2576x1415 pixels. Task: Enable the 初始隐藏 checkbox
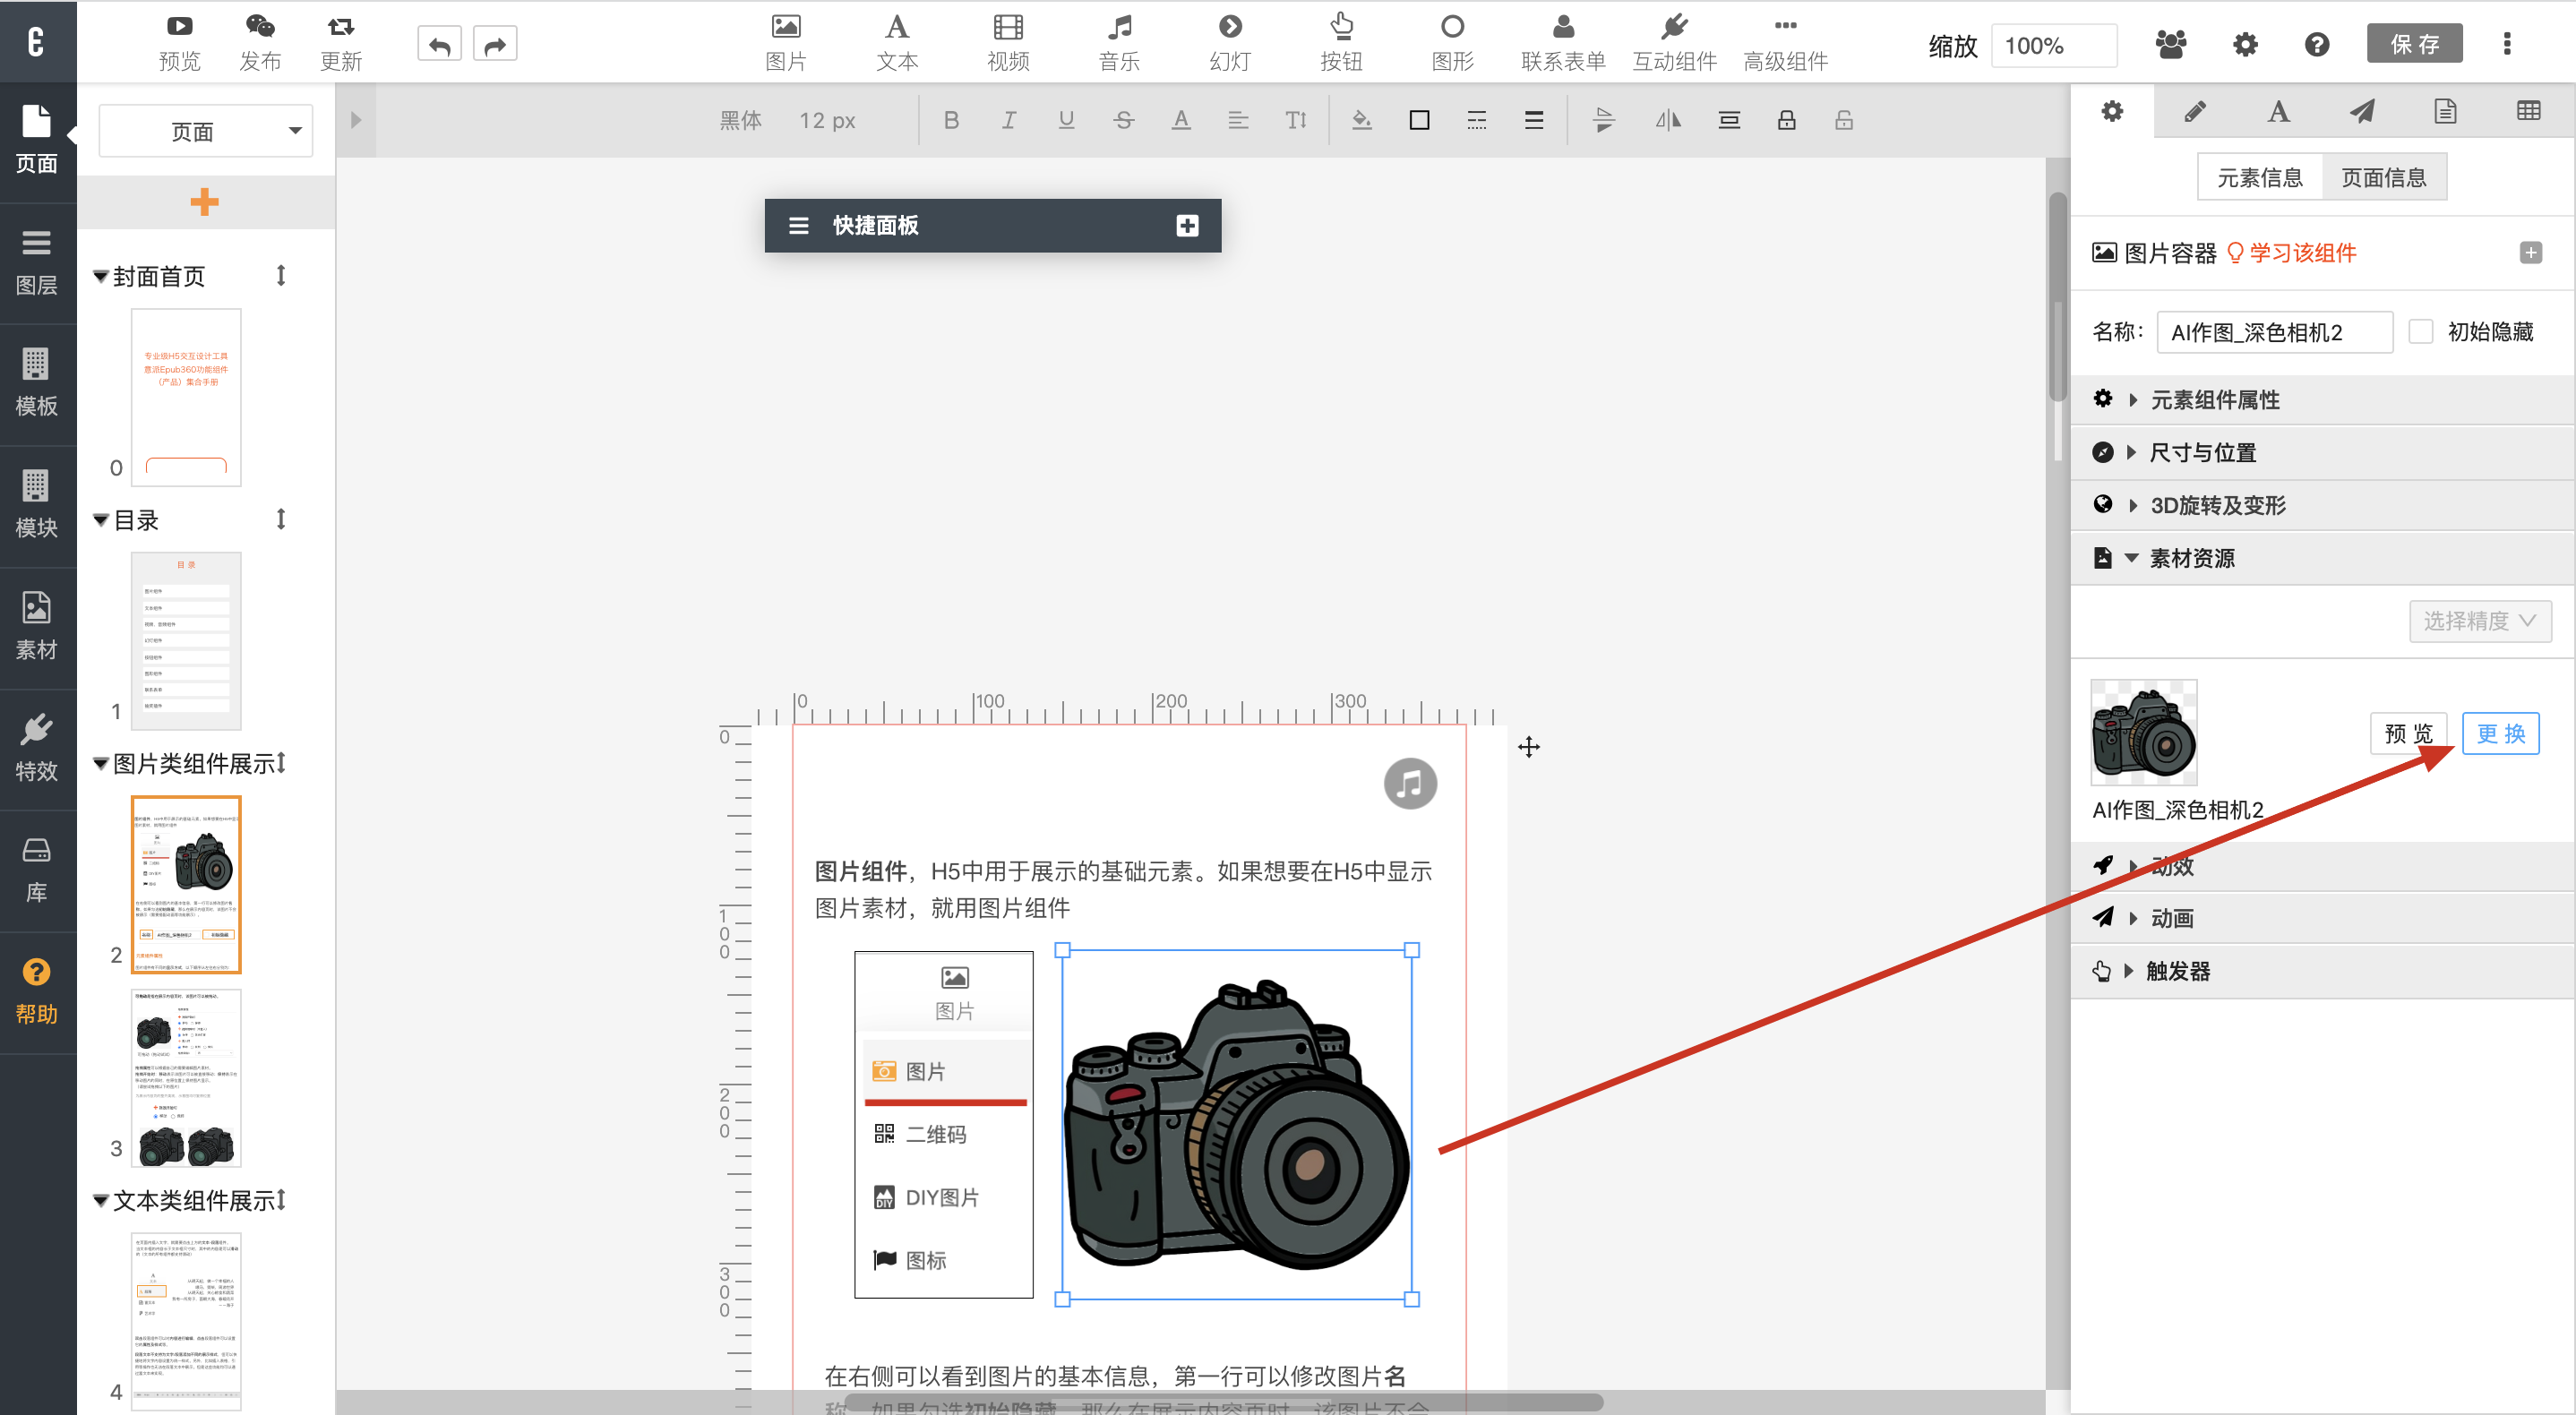[2421, 332]
